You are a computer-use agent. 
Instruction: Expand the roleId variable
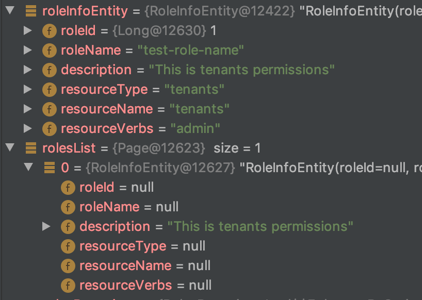click(28, 30)
